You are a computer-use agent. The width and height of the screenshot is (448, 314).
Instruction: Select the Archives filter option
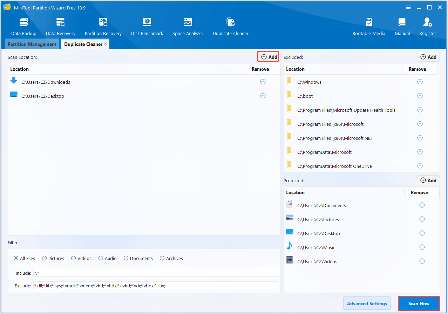pos(171,258)
